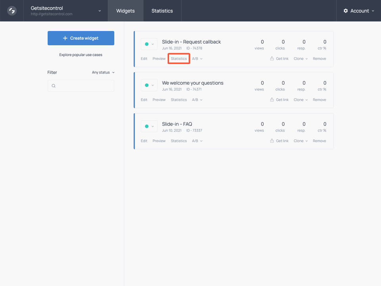Click the Get link icon for We welcome your questions
Image resolution: width=381 pixels, height=286 pixels.
[272, 99]
